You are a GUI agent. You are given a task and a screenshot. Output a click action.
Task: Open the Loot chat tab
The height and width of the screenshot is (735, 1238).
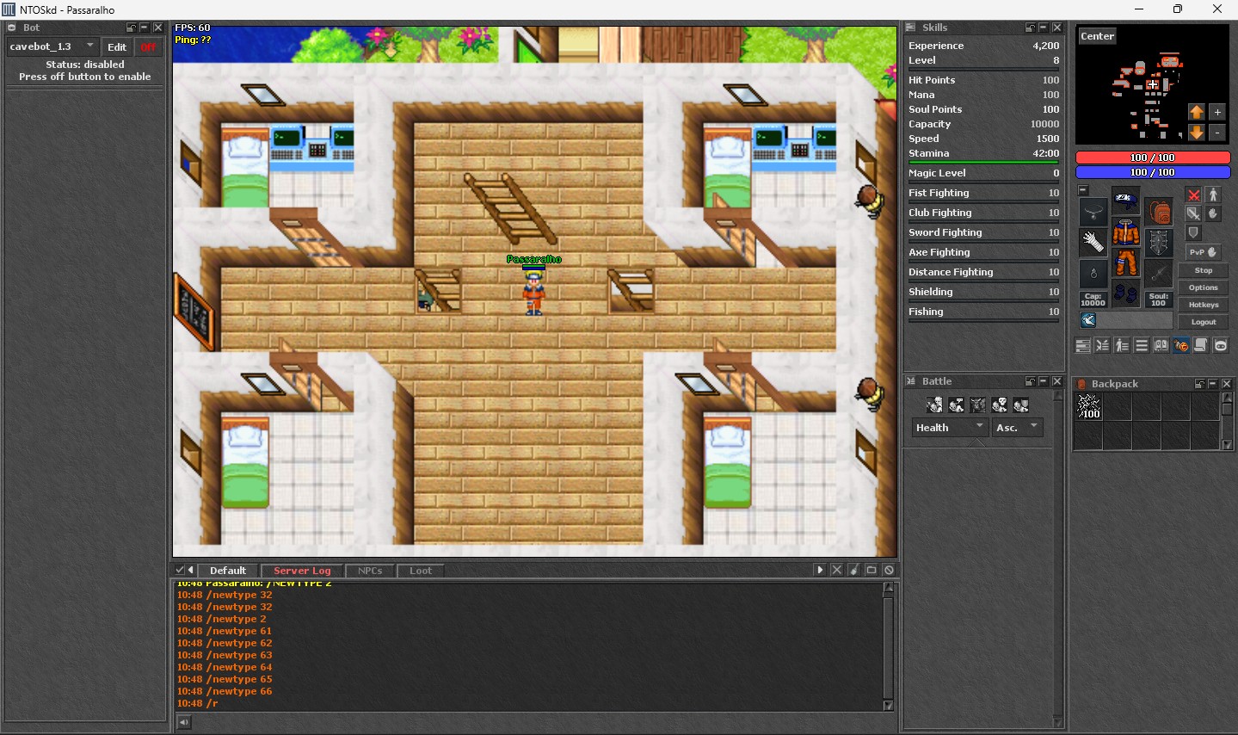[x=421, y=571]
